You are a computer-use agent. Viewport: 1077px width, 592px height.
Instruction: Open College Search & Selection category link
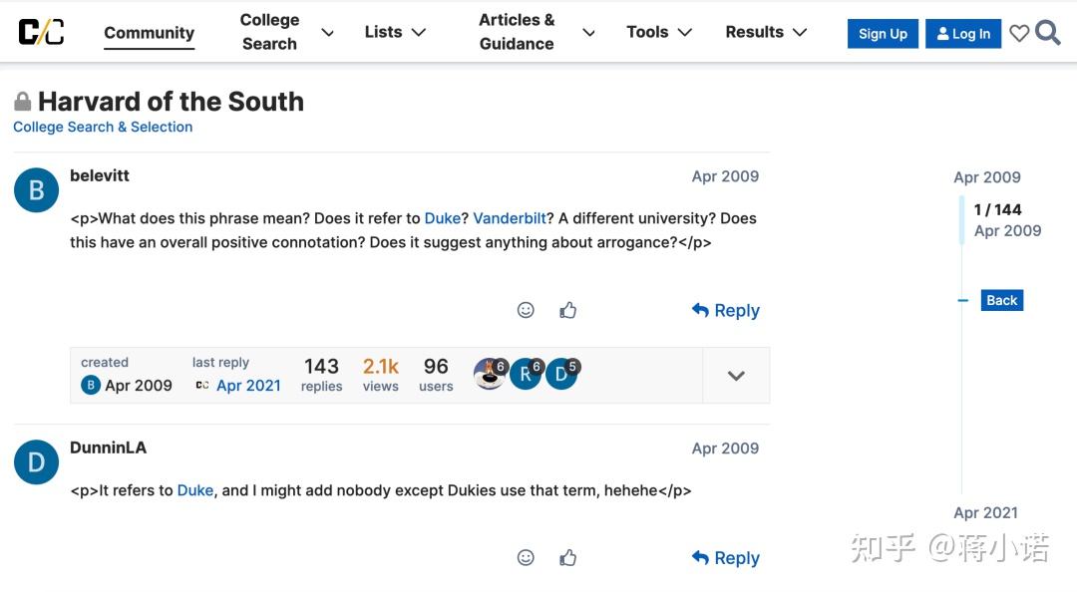pos(103,127)
